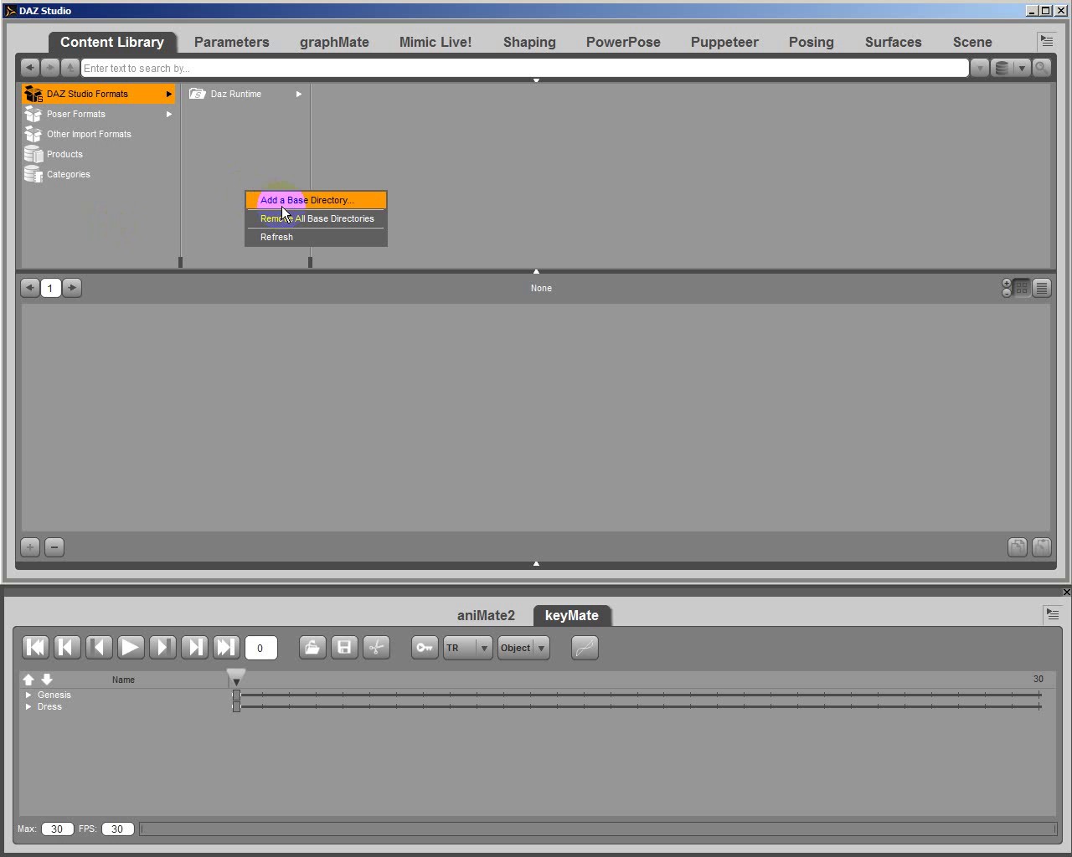1072x857 pixels.
Task: Click the down arrow in keyMate list header
Action: pyautogui.click(x=47, y=680)
